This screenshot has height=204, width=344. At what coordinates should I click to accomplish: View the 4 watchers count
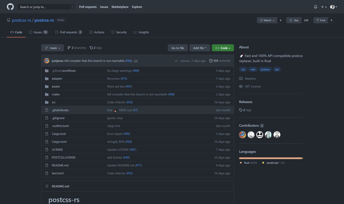coord(281,20)
